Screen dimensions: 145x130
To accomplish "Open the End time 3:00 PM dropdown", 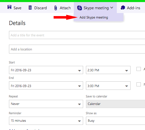I will click(108, 85).
